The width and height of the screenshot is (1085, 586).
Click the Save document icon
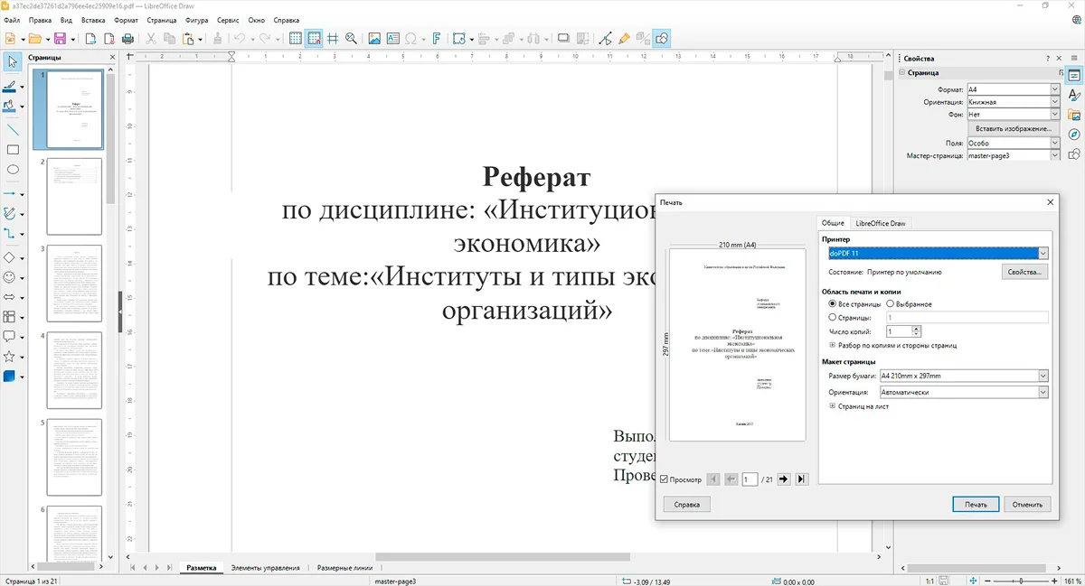click(60, 39)
